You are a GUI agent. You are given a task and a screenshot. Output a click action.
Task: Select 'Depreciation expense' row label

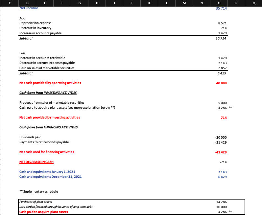[35, 23]
